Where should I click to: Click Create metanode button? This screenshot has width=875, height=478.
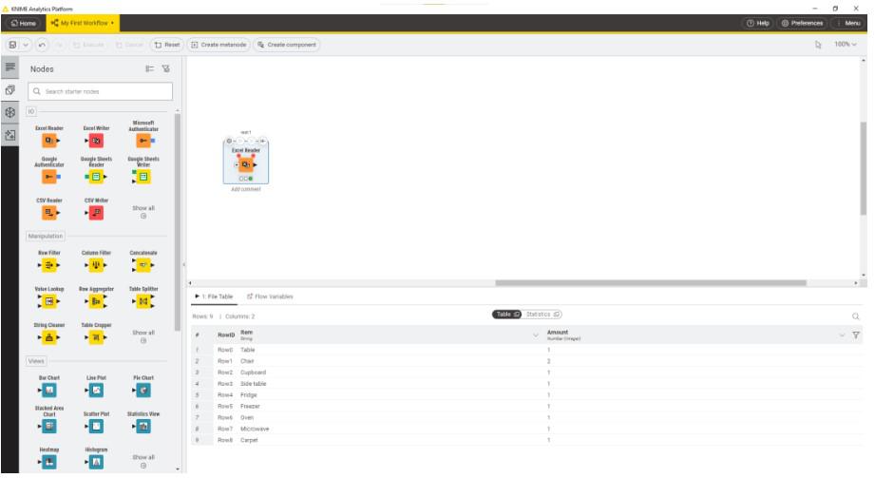[219, 45]
